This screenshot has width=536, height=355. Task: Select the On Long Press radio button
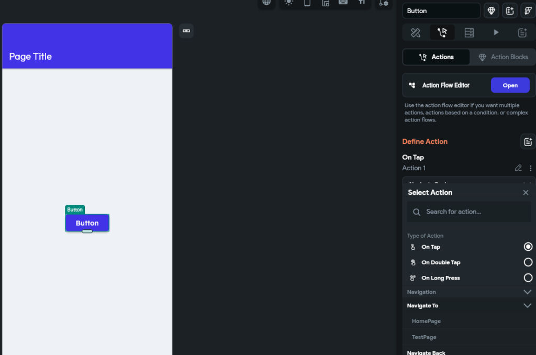528,278
